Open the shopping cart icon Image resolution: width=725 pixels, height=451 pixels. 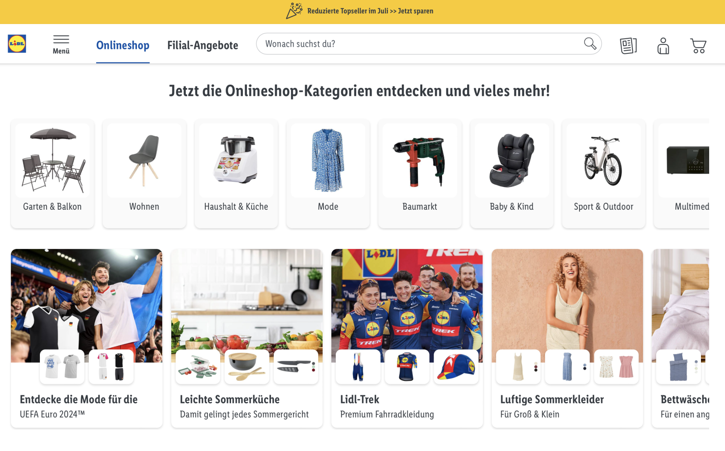click(698, 46)
